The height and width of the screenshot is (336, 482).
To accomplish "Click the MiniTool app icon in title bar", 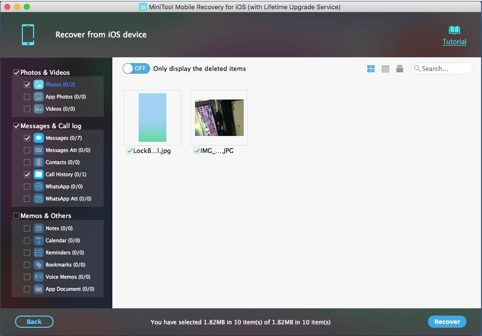I will coord(143,7).
